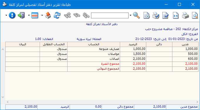Screen dimensions: 200x110
Task: Click the صندوق cell in the مواصلات row
Action: (53, 54)
